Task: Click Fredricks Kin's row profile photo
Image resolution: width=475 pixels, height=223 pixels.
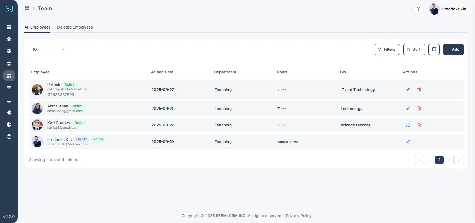Action: tap(37, 142)
